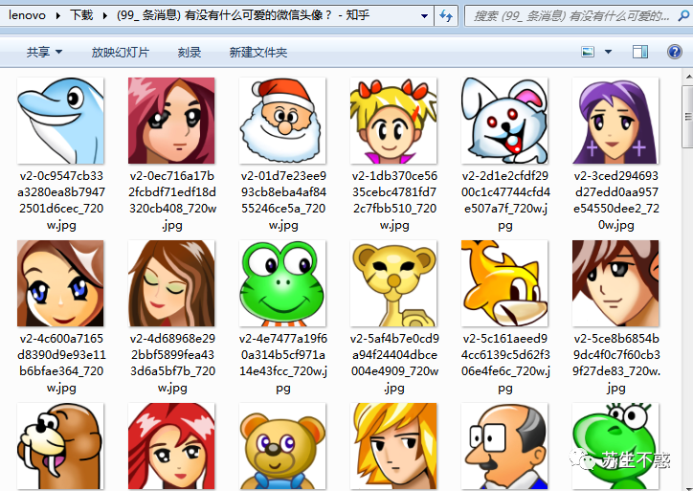693x491 pixels.
Task: Open the view options dropdown arrow
Action: pyautogui.click(x=608, y=52)
